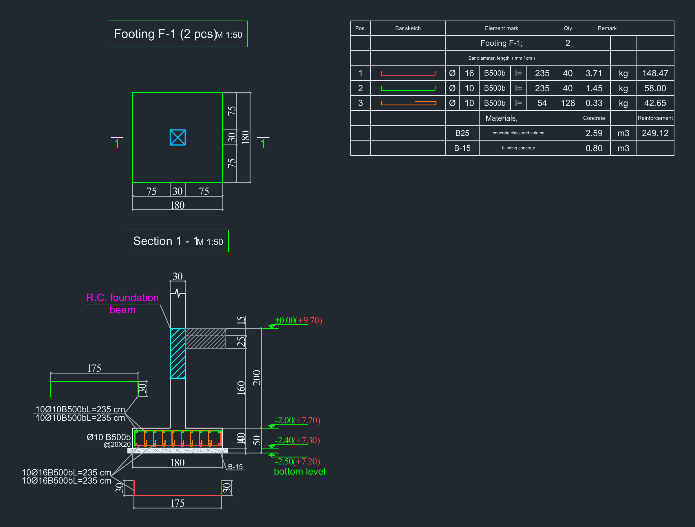This screenshot has height=527, width=695.
Task: Select the red bar sketch in table row 1
Action: coord(408,73)
